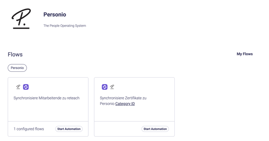
Task: Start Automation for Mitarbeitende sync flow
Action: click(x=69, y=129)
